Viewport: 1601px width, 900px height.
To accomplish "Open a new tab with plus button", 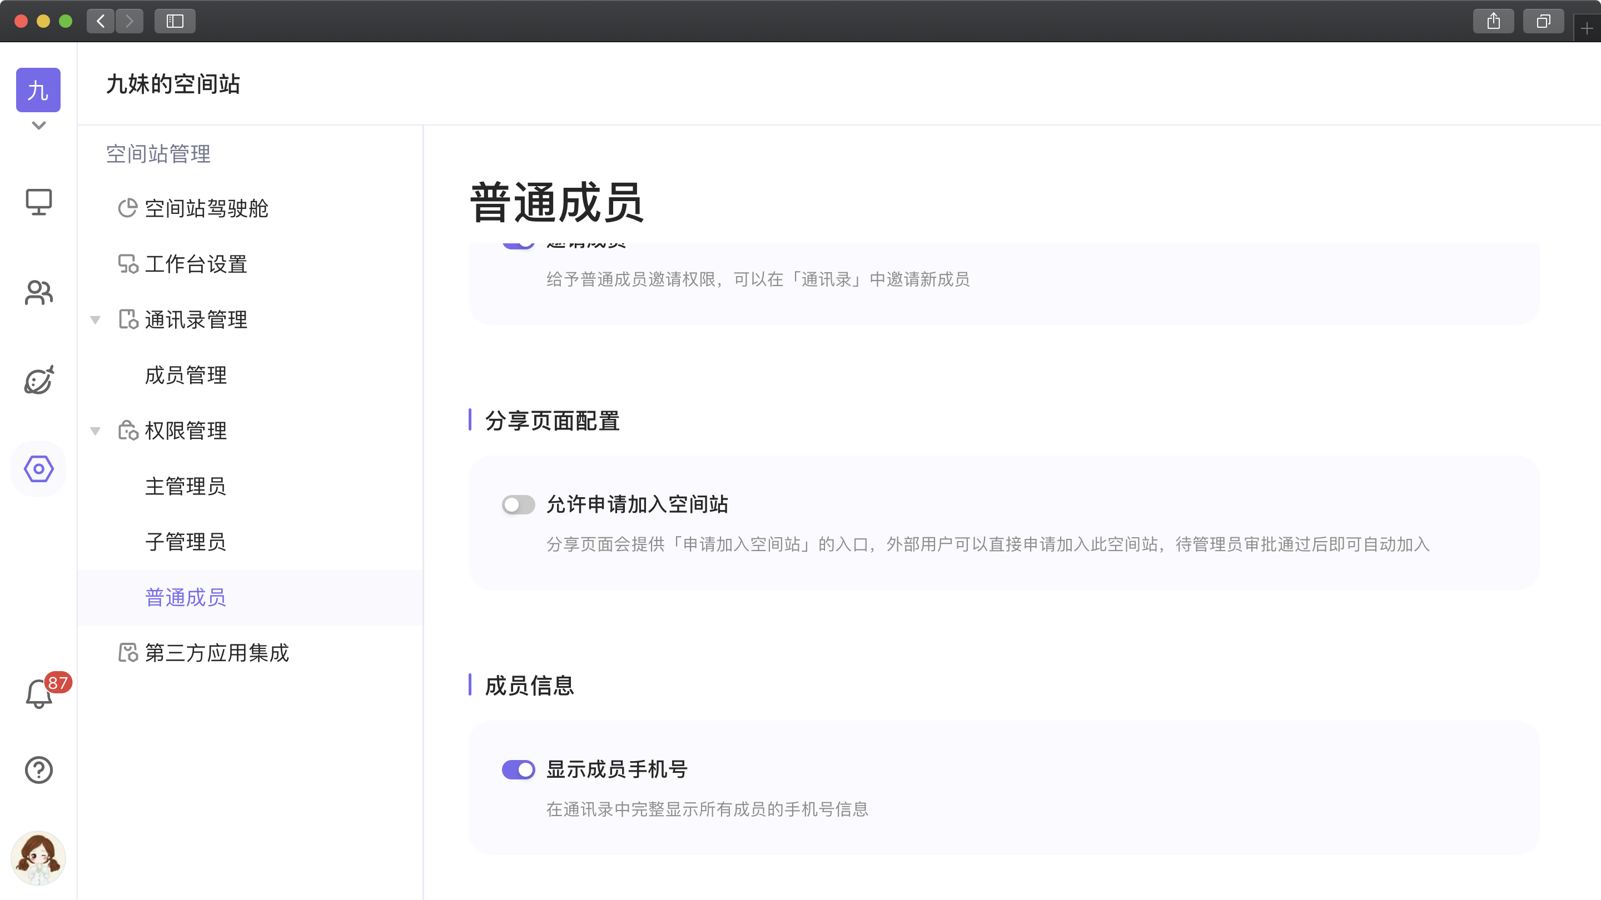I will [1587, 28].
